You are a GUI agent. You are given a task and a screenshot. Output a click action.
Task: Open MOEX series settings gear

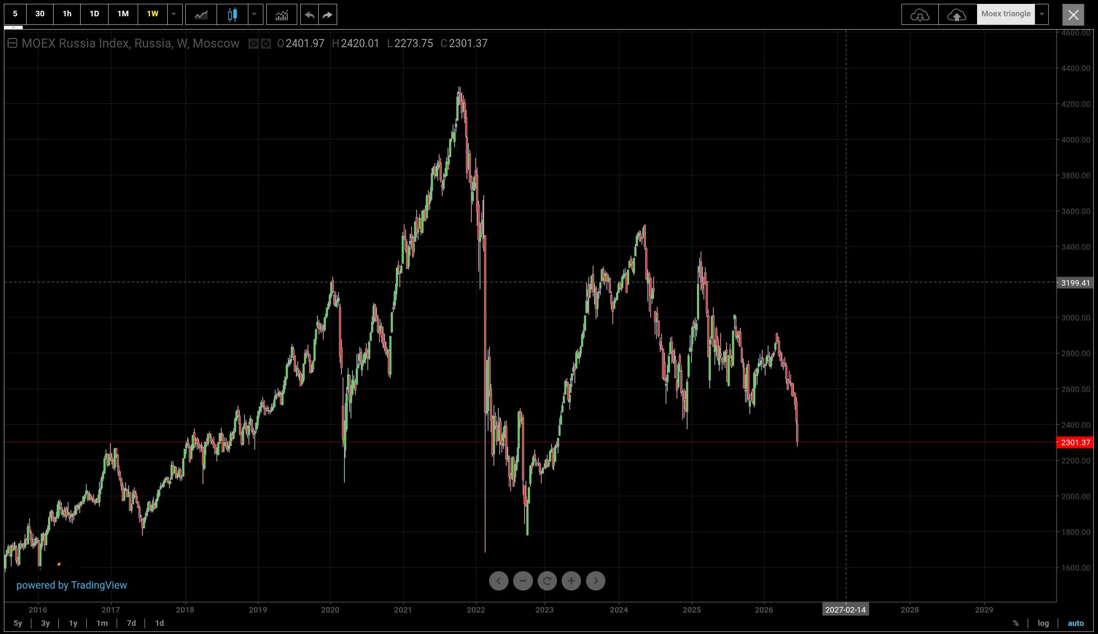point(265,44)
